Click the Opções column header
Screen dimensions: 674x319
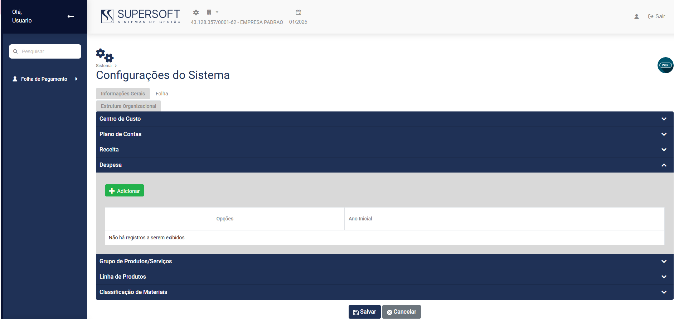[225, 219]
